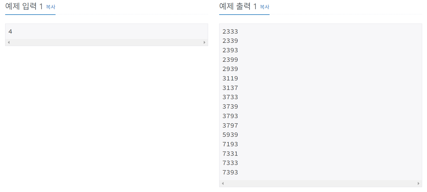This screenshot has width=427, height=192.
Task: Click left arrow of input box scrollbar
Action: [9, 43]
